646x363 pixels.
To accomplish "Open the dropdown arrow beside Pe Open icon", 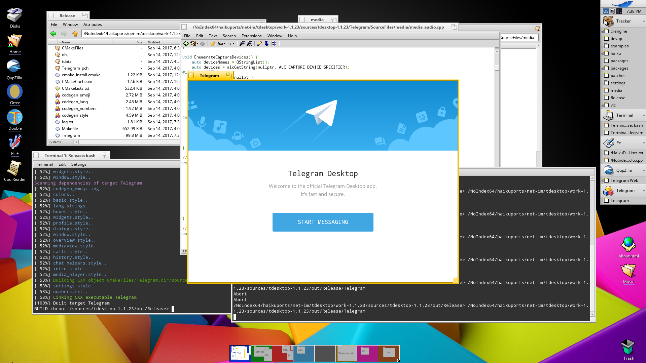I will coord(197,44).
